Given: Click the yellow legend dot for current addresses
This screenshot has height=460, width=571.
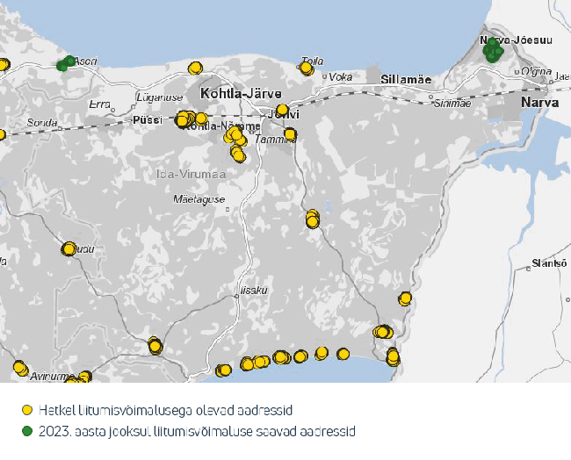Looking at the screenshot, I should (x=27, y=410).
